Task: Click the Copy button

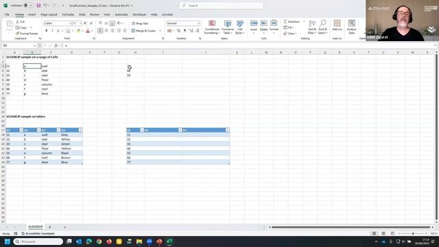Action: point(21,27)
